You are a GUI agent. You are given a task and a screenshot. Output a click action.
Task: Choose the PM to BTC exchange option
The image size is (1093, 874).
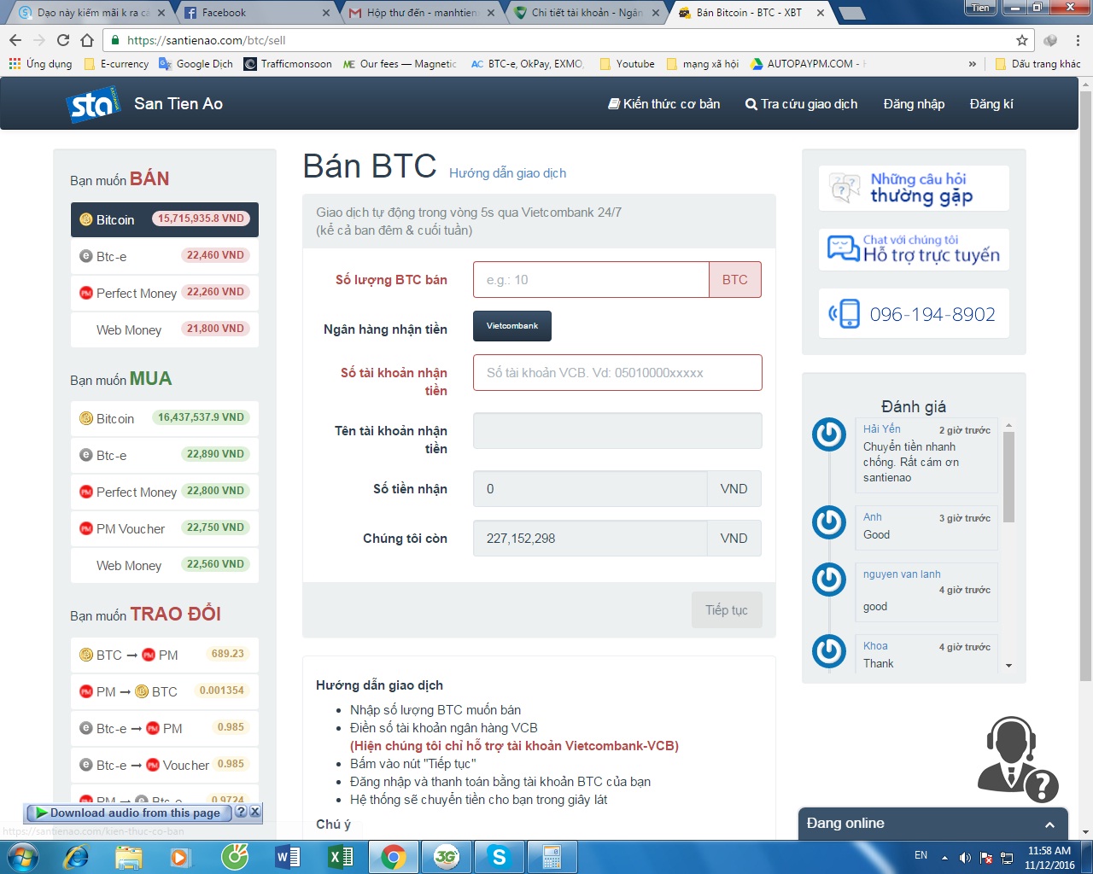165,691
